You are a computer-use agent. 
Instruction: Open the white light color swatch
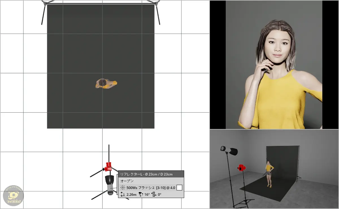click(x=179, y=188)
